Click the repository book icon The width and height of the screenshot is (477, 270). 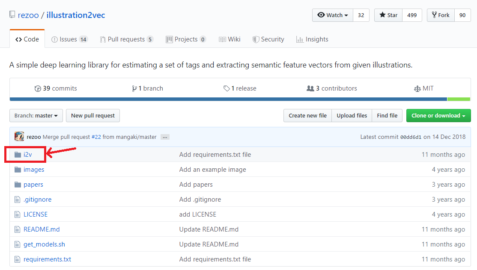12,15
